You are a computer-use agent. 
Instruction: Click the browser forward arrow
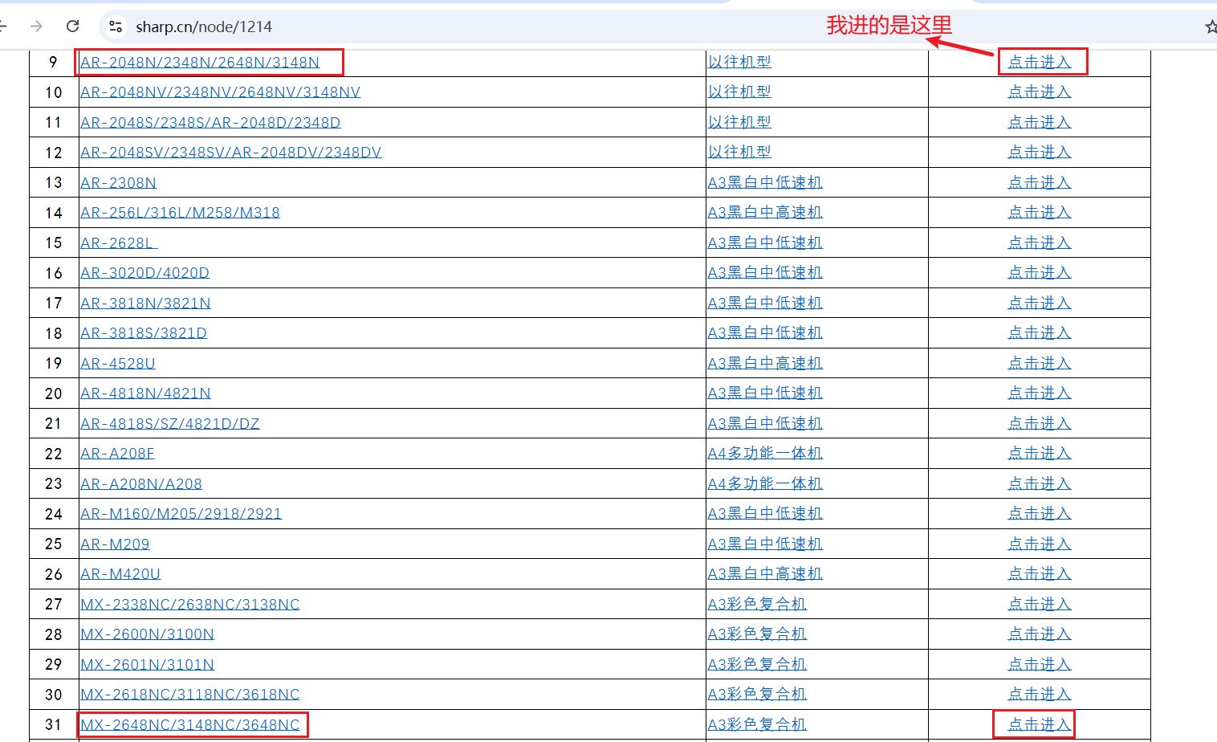pos(36,26)
